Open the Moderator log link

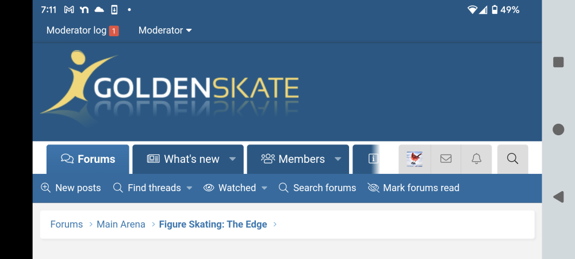(x=76, y=31)
